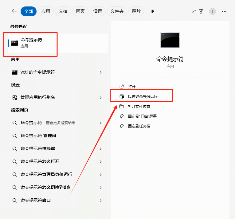Click the pin icon for 固定到任务栏
The image size is (235, 219).
click(122, 126)
